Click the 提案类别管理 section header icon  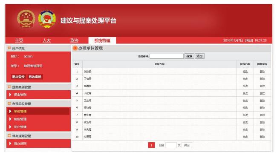point(9,87)
